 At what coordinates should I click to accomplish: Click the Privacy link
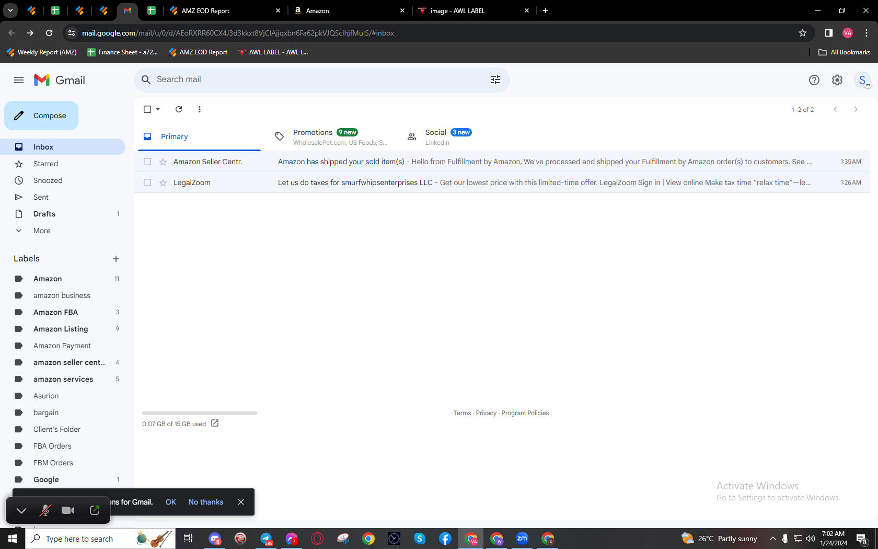click(486, 413)
